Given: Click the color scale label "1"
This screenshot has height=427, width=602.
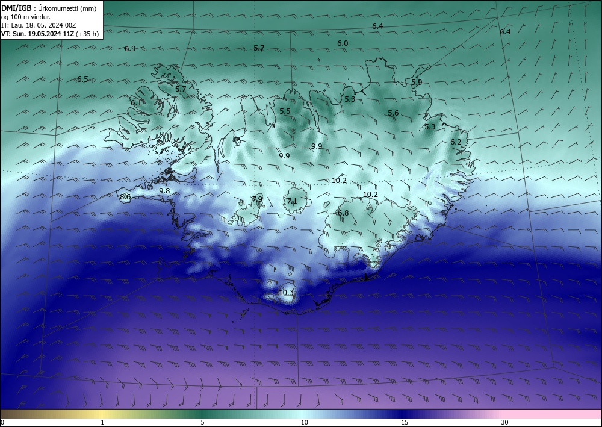Looking at the screenshot, I should [x=102, y=422].
